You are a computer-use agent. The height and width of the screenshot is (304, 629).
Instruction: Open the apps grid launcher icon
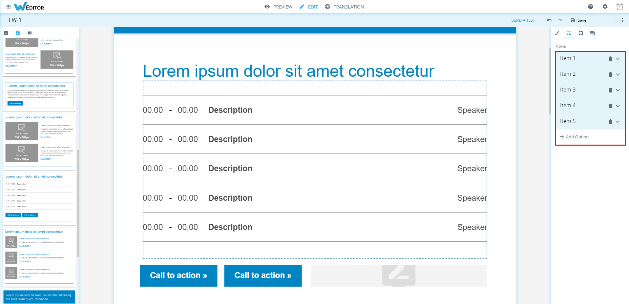point(9,7)
